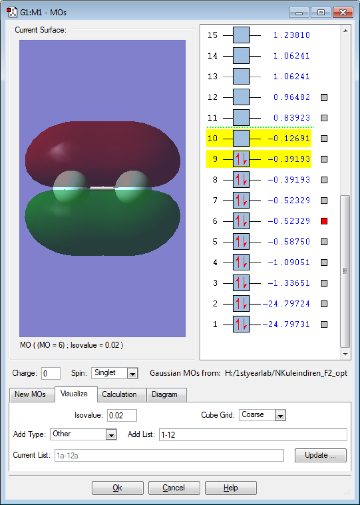Image resolution: width=360 pixels, height=505 pixels.
Task: Click the Help button
Action: click(x=230, y=488)
